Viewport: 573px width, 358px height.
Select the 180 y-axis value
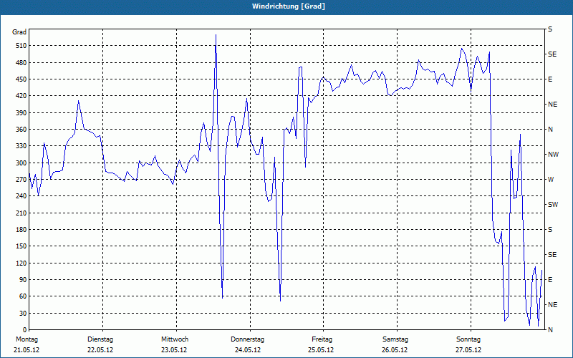[21, 230]
